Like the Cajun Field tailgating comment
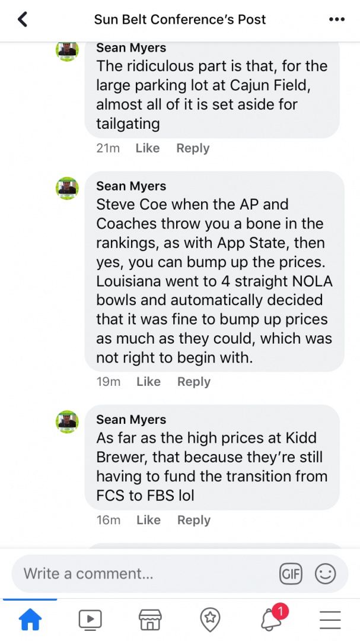This screenshot has width=360, height=641. 148,148
